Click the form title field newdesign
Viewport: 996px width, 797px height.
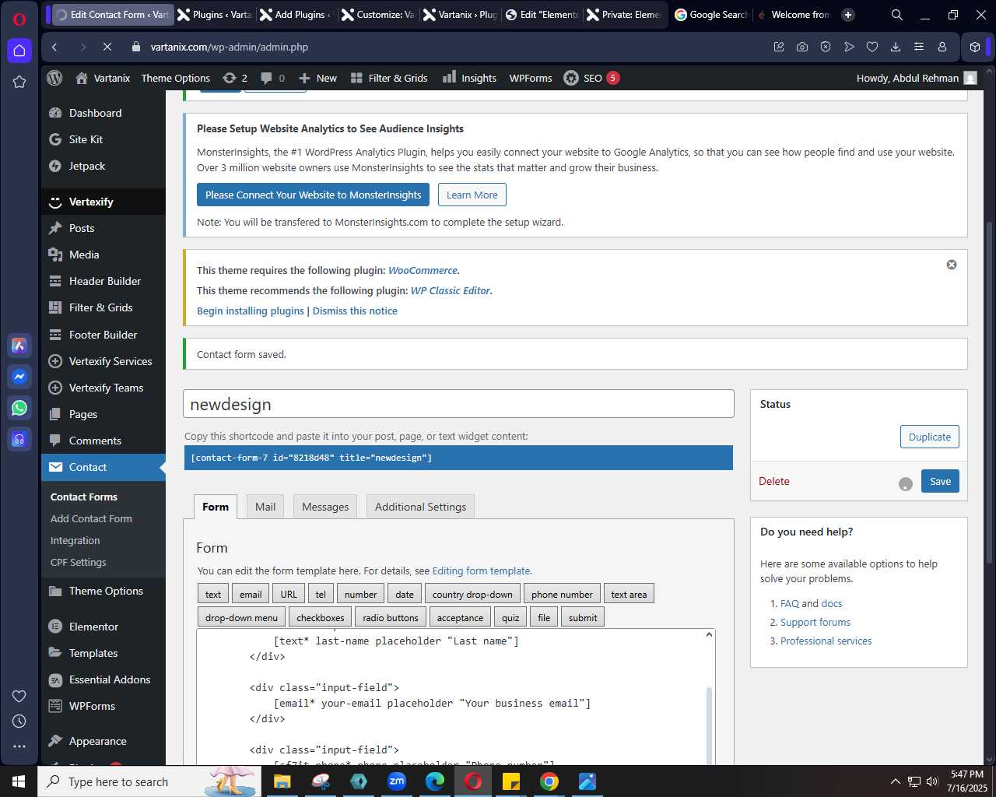[x=458, y=404]
